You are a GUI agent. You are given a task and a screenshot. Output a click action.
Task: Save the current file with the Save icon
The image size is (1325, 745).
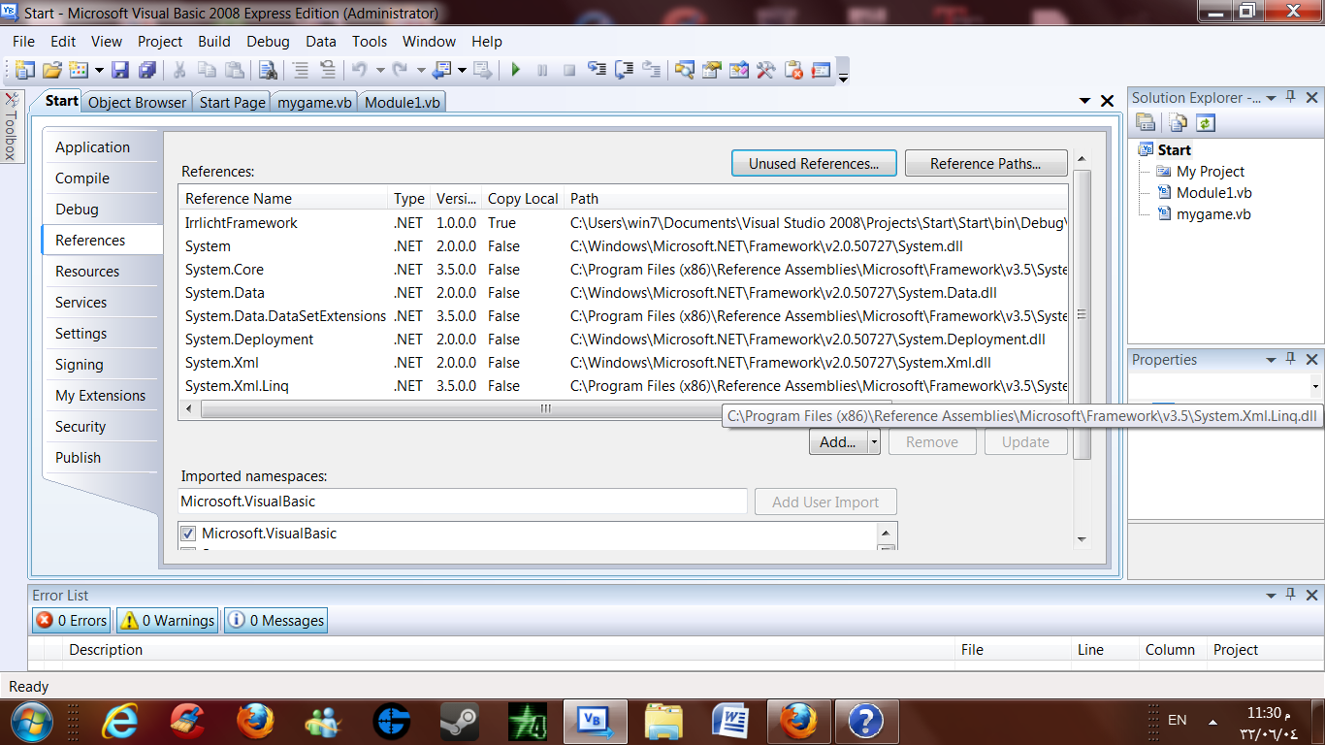[x=120, y=70]
